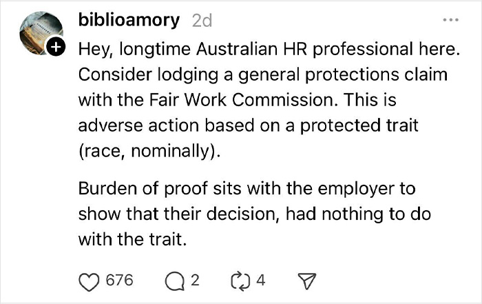482x304 pixels.
Task: Like the post with the heart icon
Action: [x=89, y=282]
